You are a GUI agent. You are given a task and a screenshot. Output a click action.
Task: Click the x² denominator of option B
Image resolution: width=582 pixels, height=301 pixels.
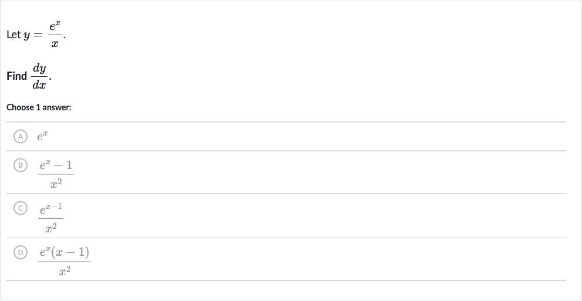[56, 183]
